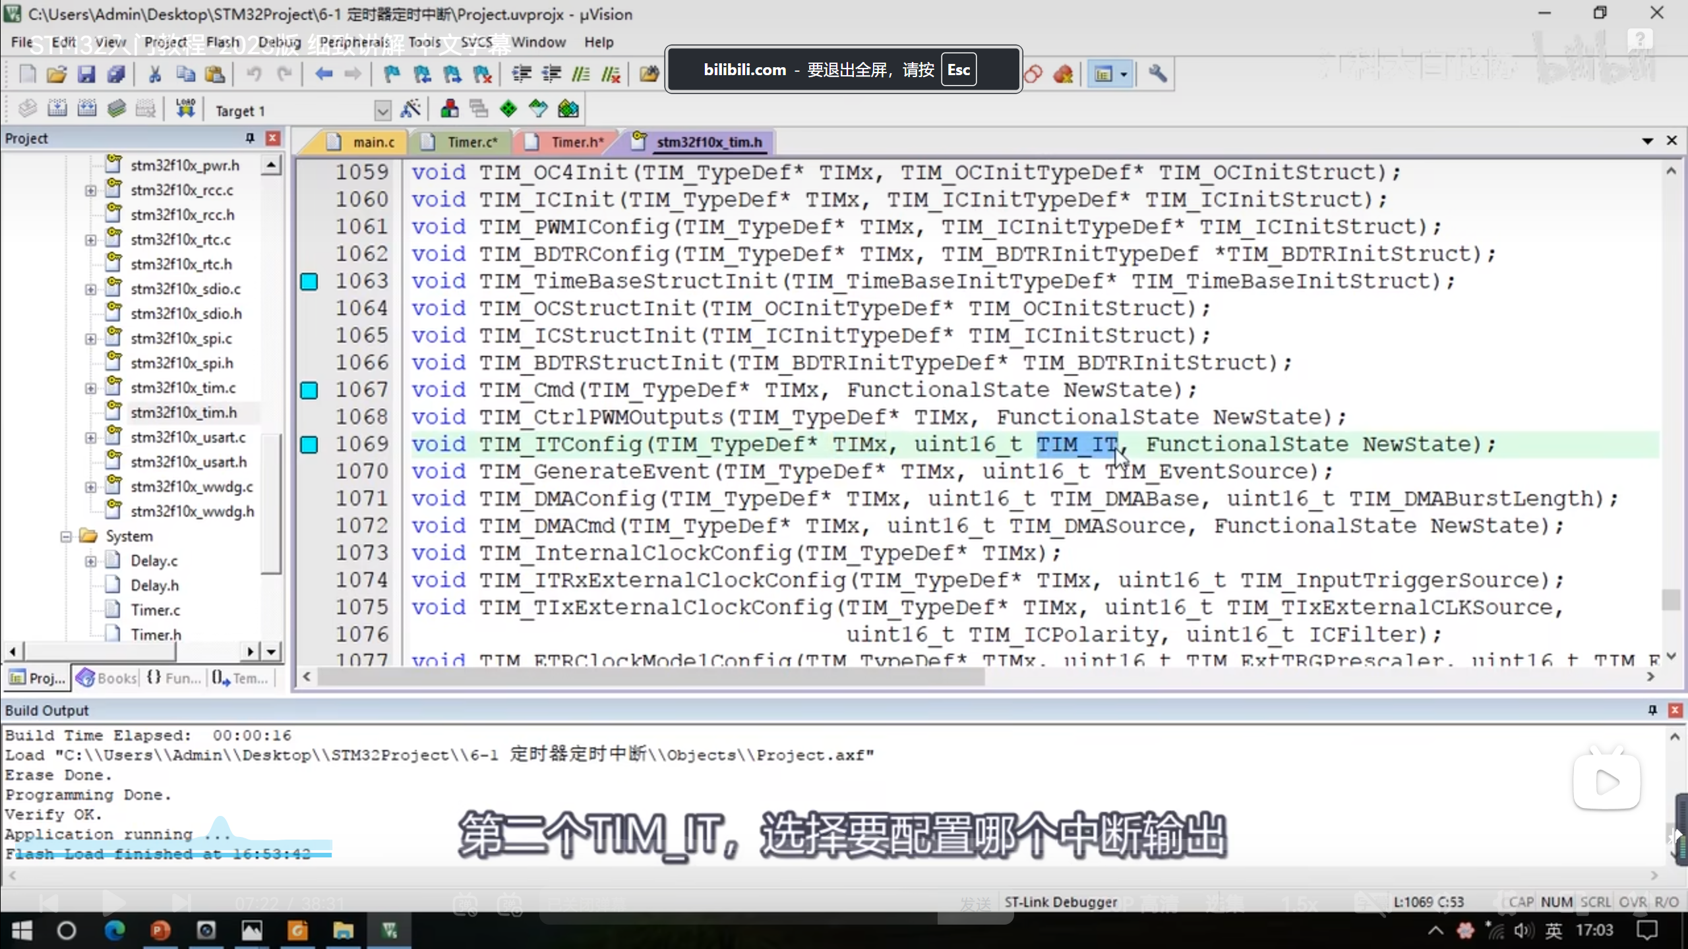Click the Cut scissors toolbar icon

[155, 74]
